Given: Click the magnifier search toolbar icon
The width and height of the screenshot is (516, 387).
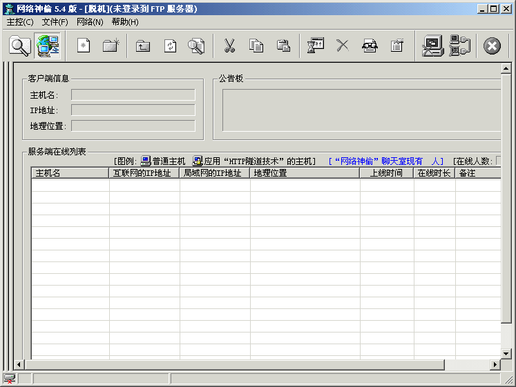Looking at the screenshot, I should pyautogui.click(x=20, y=46).
